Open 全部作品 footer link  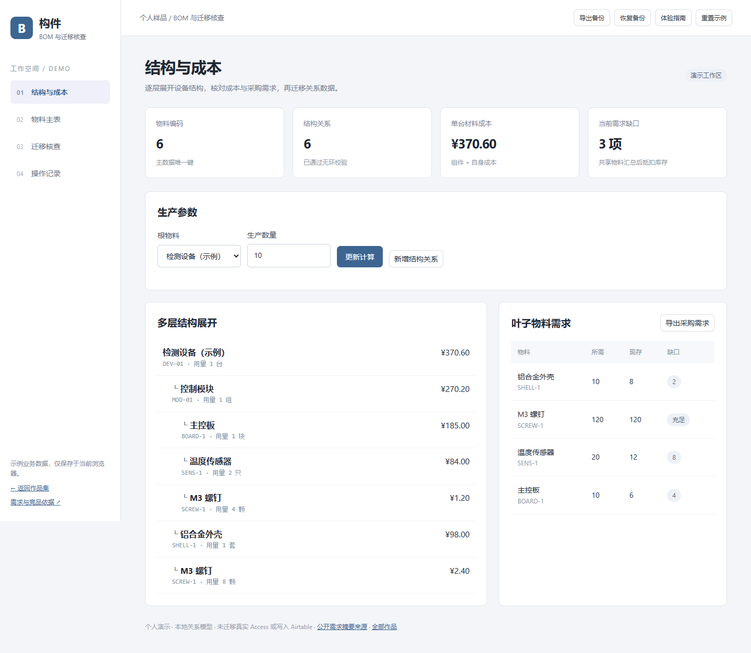384,627
